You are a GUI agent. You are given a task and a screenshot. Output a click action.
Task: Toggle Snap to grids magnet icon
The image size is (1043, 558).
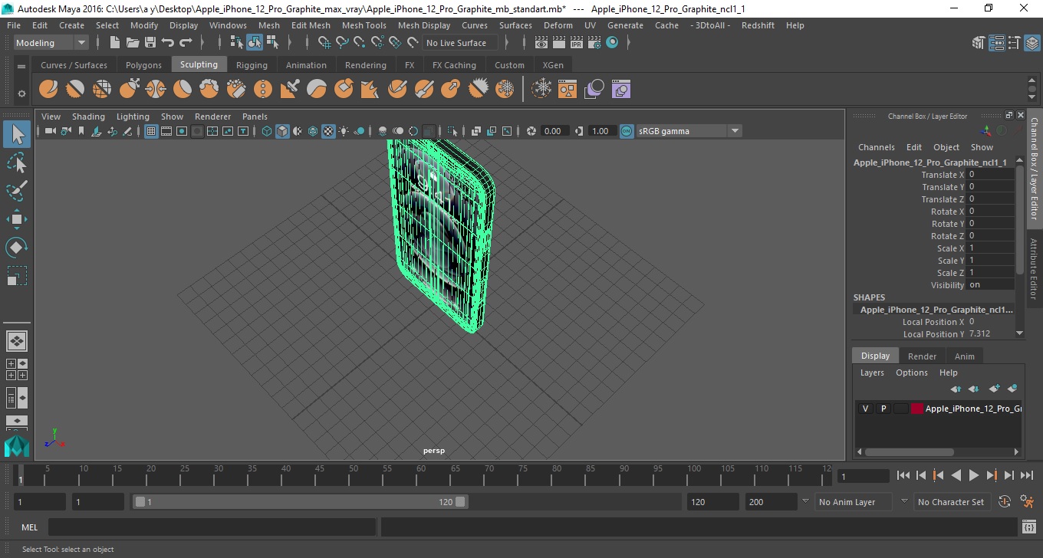(324, 43)
